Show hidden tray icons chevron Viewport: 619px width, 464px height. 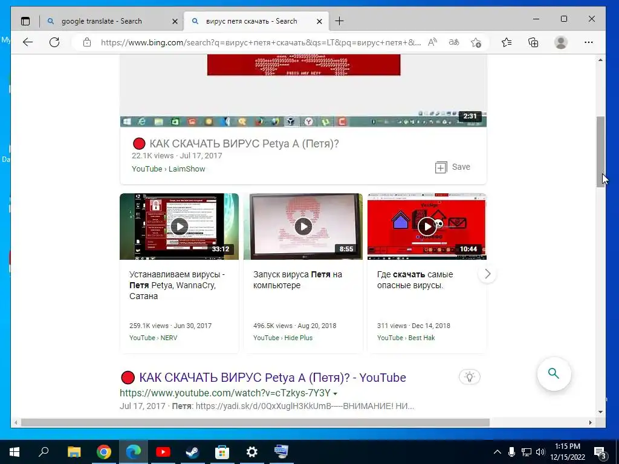click(x=497, y=452)
